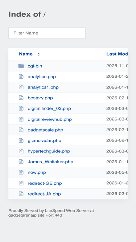The width and height of the screenshot is (136, 242).
Task: Click the sort arrows next to Name
Action: point(39,54)
